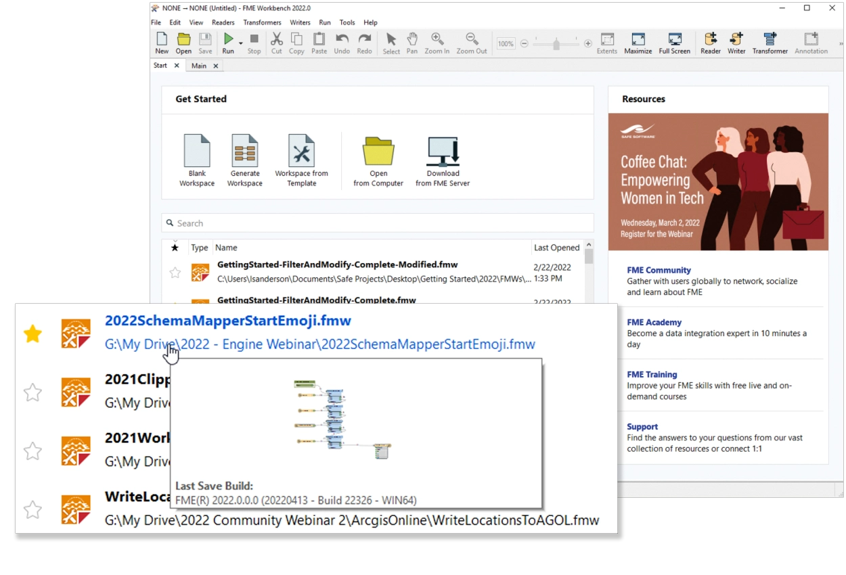
Task: Expand the Run button dropdown arrow
Action: pos(241,43)
